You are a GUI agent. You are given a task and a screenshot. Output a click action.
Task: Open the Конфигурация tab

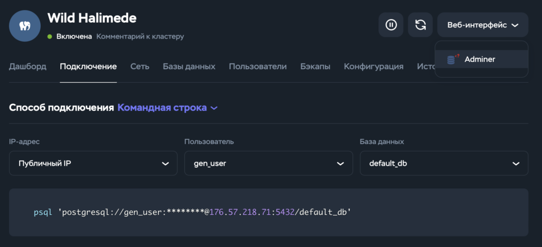[374, 66]
